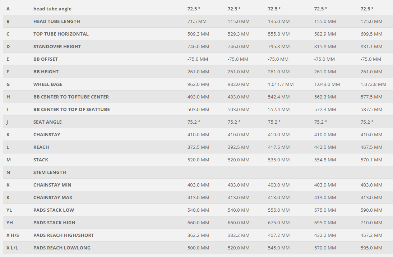This screenshot has height=257, width=393.
Task: Click the PADS STACK HIGH row label
Action: point(54,222)
